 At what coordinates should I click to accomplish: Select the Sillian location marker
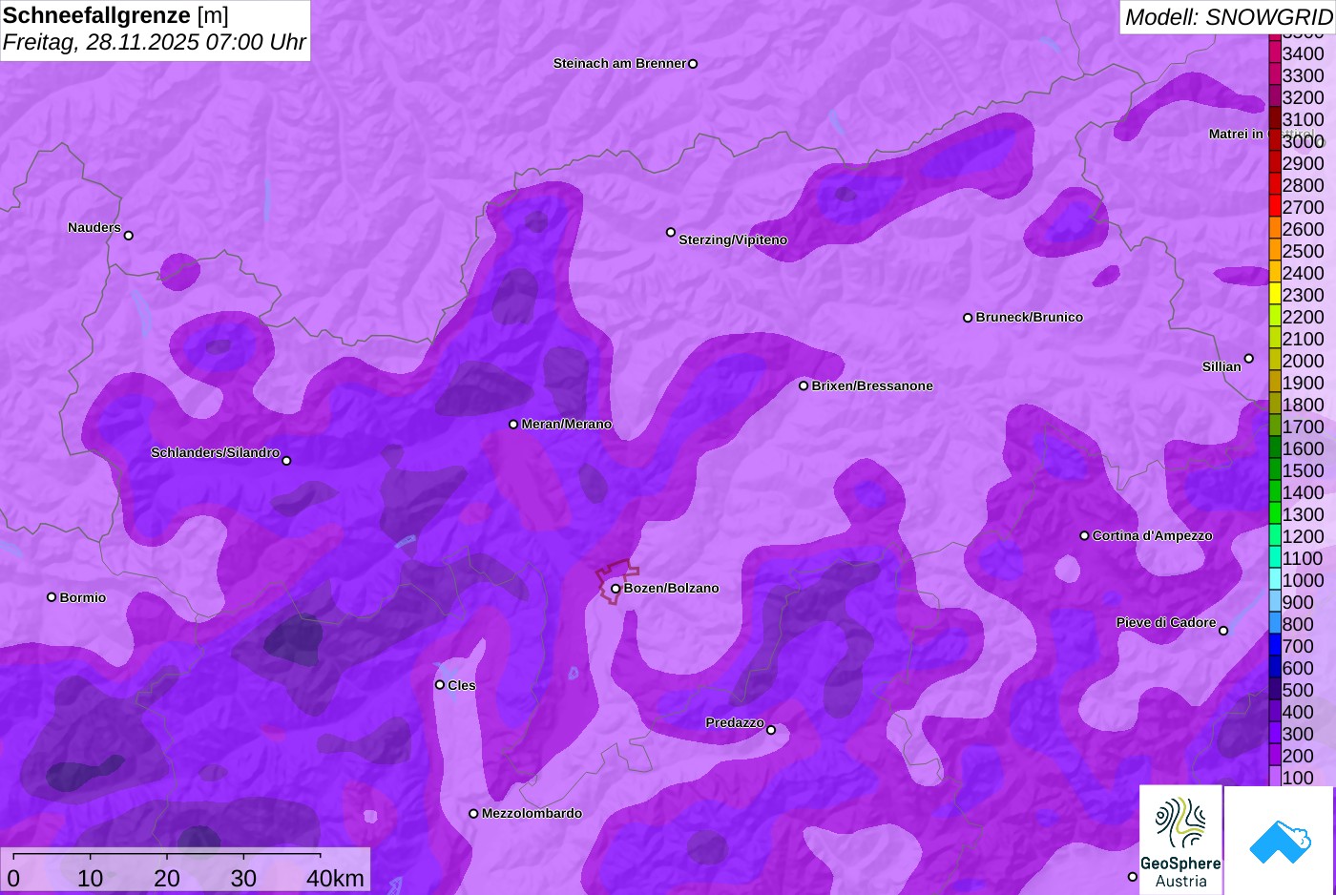[x=1248, y=359]
